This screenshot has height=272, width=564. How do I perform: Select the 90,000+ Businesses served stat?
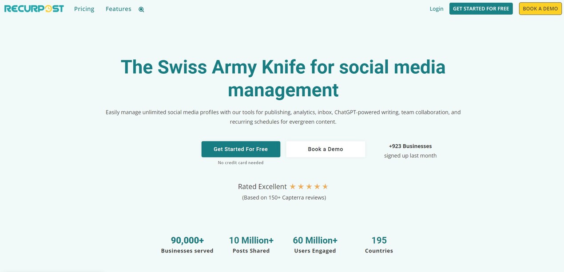tap(187, 244)
